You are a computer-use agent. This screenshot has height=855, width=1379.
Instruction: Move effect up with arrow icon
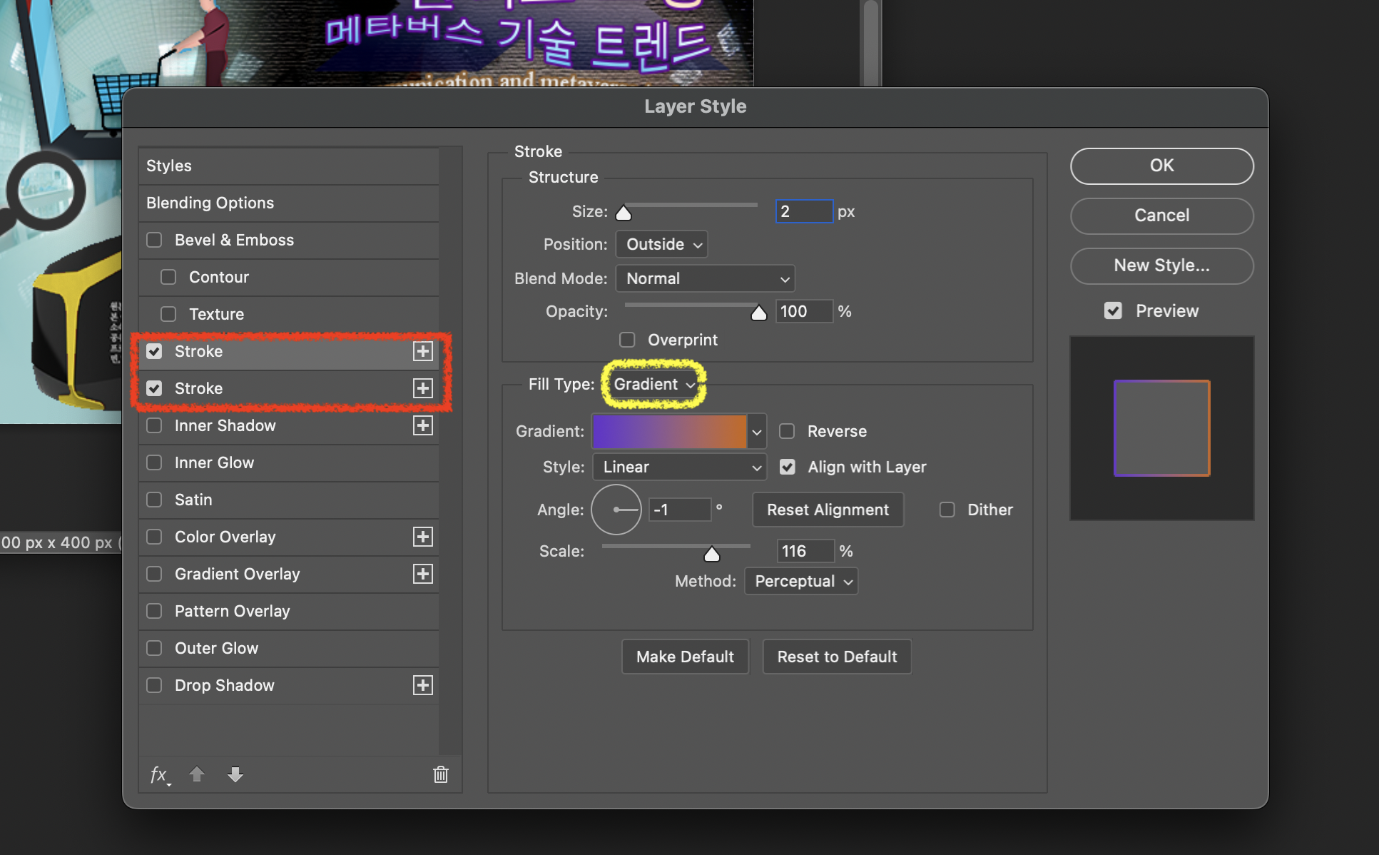click(x=197, y=774)
